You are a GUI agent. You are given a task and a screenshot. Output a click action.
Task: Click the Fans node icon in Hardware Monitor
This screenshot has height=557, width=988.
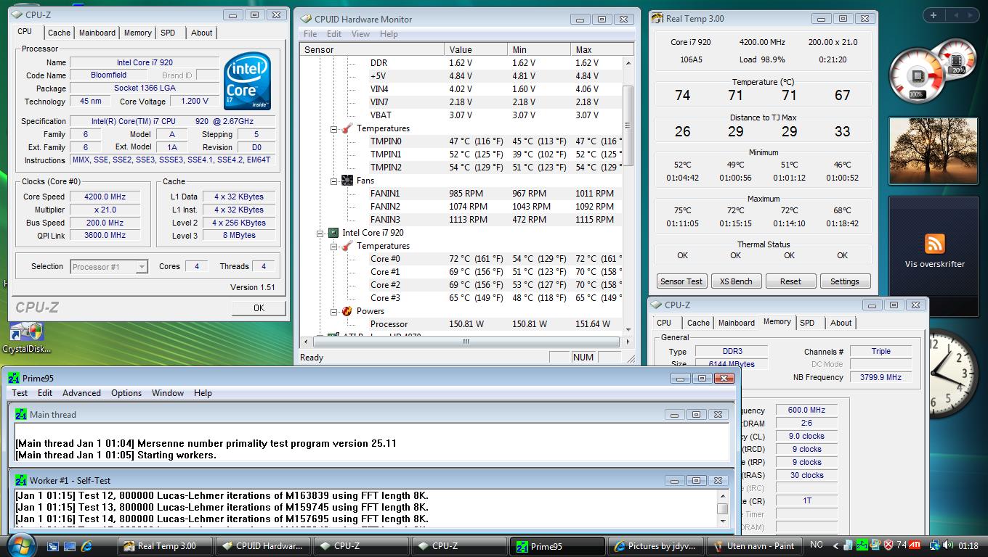pos(347,181)
